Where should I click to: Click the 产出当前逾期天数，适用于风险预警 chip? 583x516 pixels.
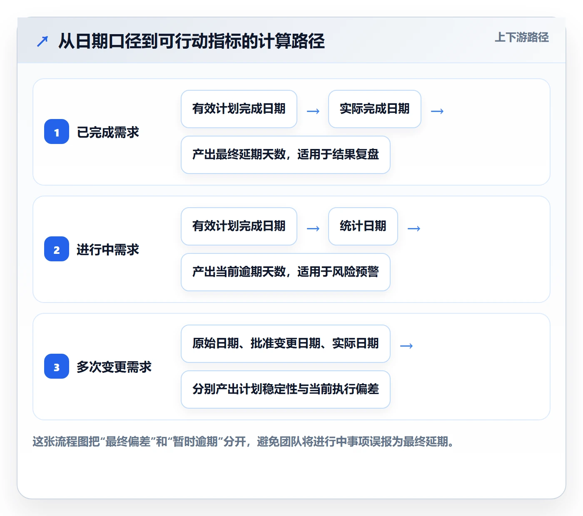[x=286, y=272]
